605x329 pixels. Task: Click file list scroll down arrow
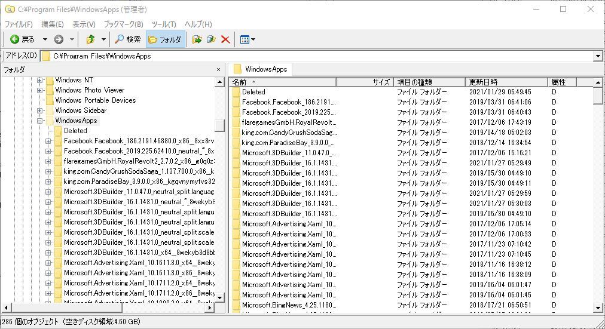[598, 308]
